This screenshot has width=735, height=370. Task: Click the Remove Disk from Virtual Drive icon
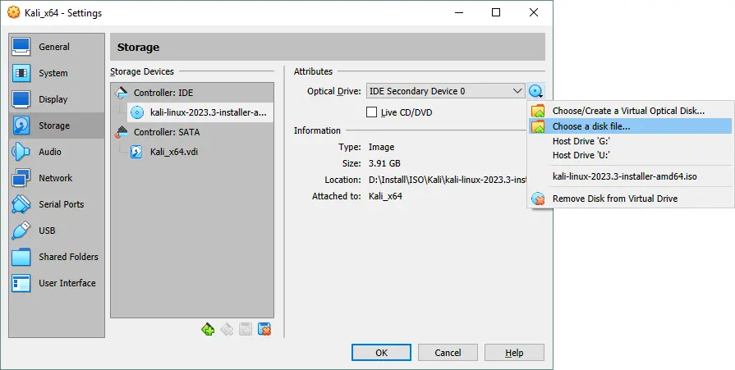(x=538, y=199)
